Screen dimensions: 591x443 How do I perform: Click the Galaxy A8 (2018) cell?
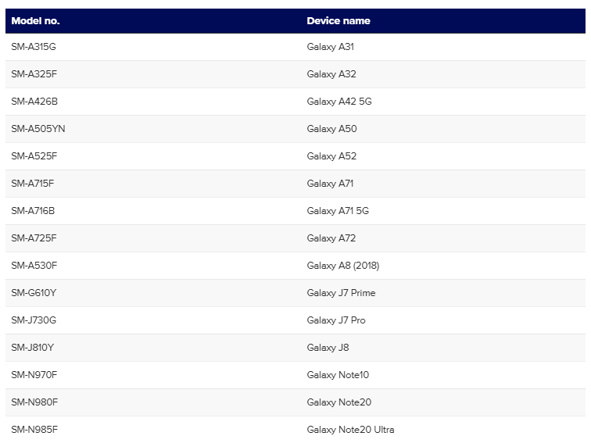click(x=342, y=266)
